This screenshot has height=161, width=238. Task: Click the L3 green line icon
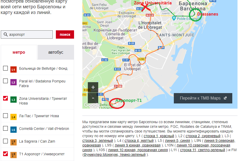click(x=14, y=99)
